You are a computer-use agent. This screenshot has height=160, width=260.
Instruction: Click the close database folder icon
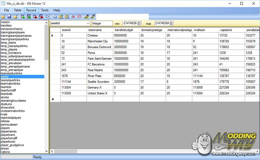coord(15,16)
